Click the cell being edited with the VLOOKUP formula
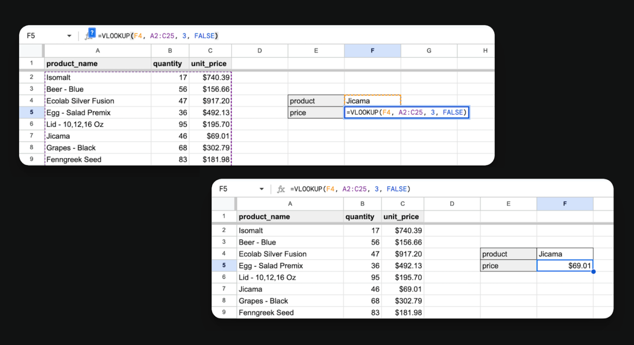The image size is (634, 345). coord(406,113)
